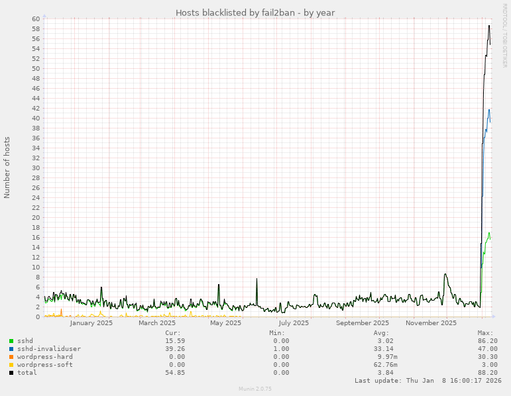Click the sshd-invaliduser average value 33.14
The image size is (511, 396).
coord(384,349)
